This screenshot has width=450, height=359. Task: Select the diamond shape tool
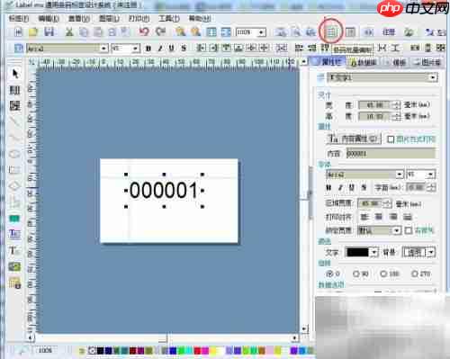pos(14,186)
